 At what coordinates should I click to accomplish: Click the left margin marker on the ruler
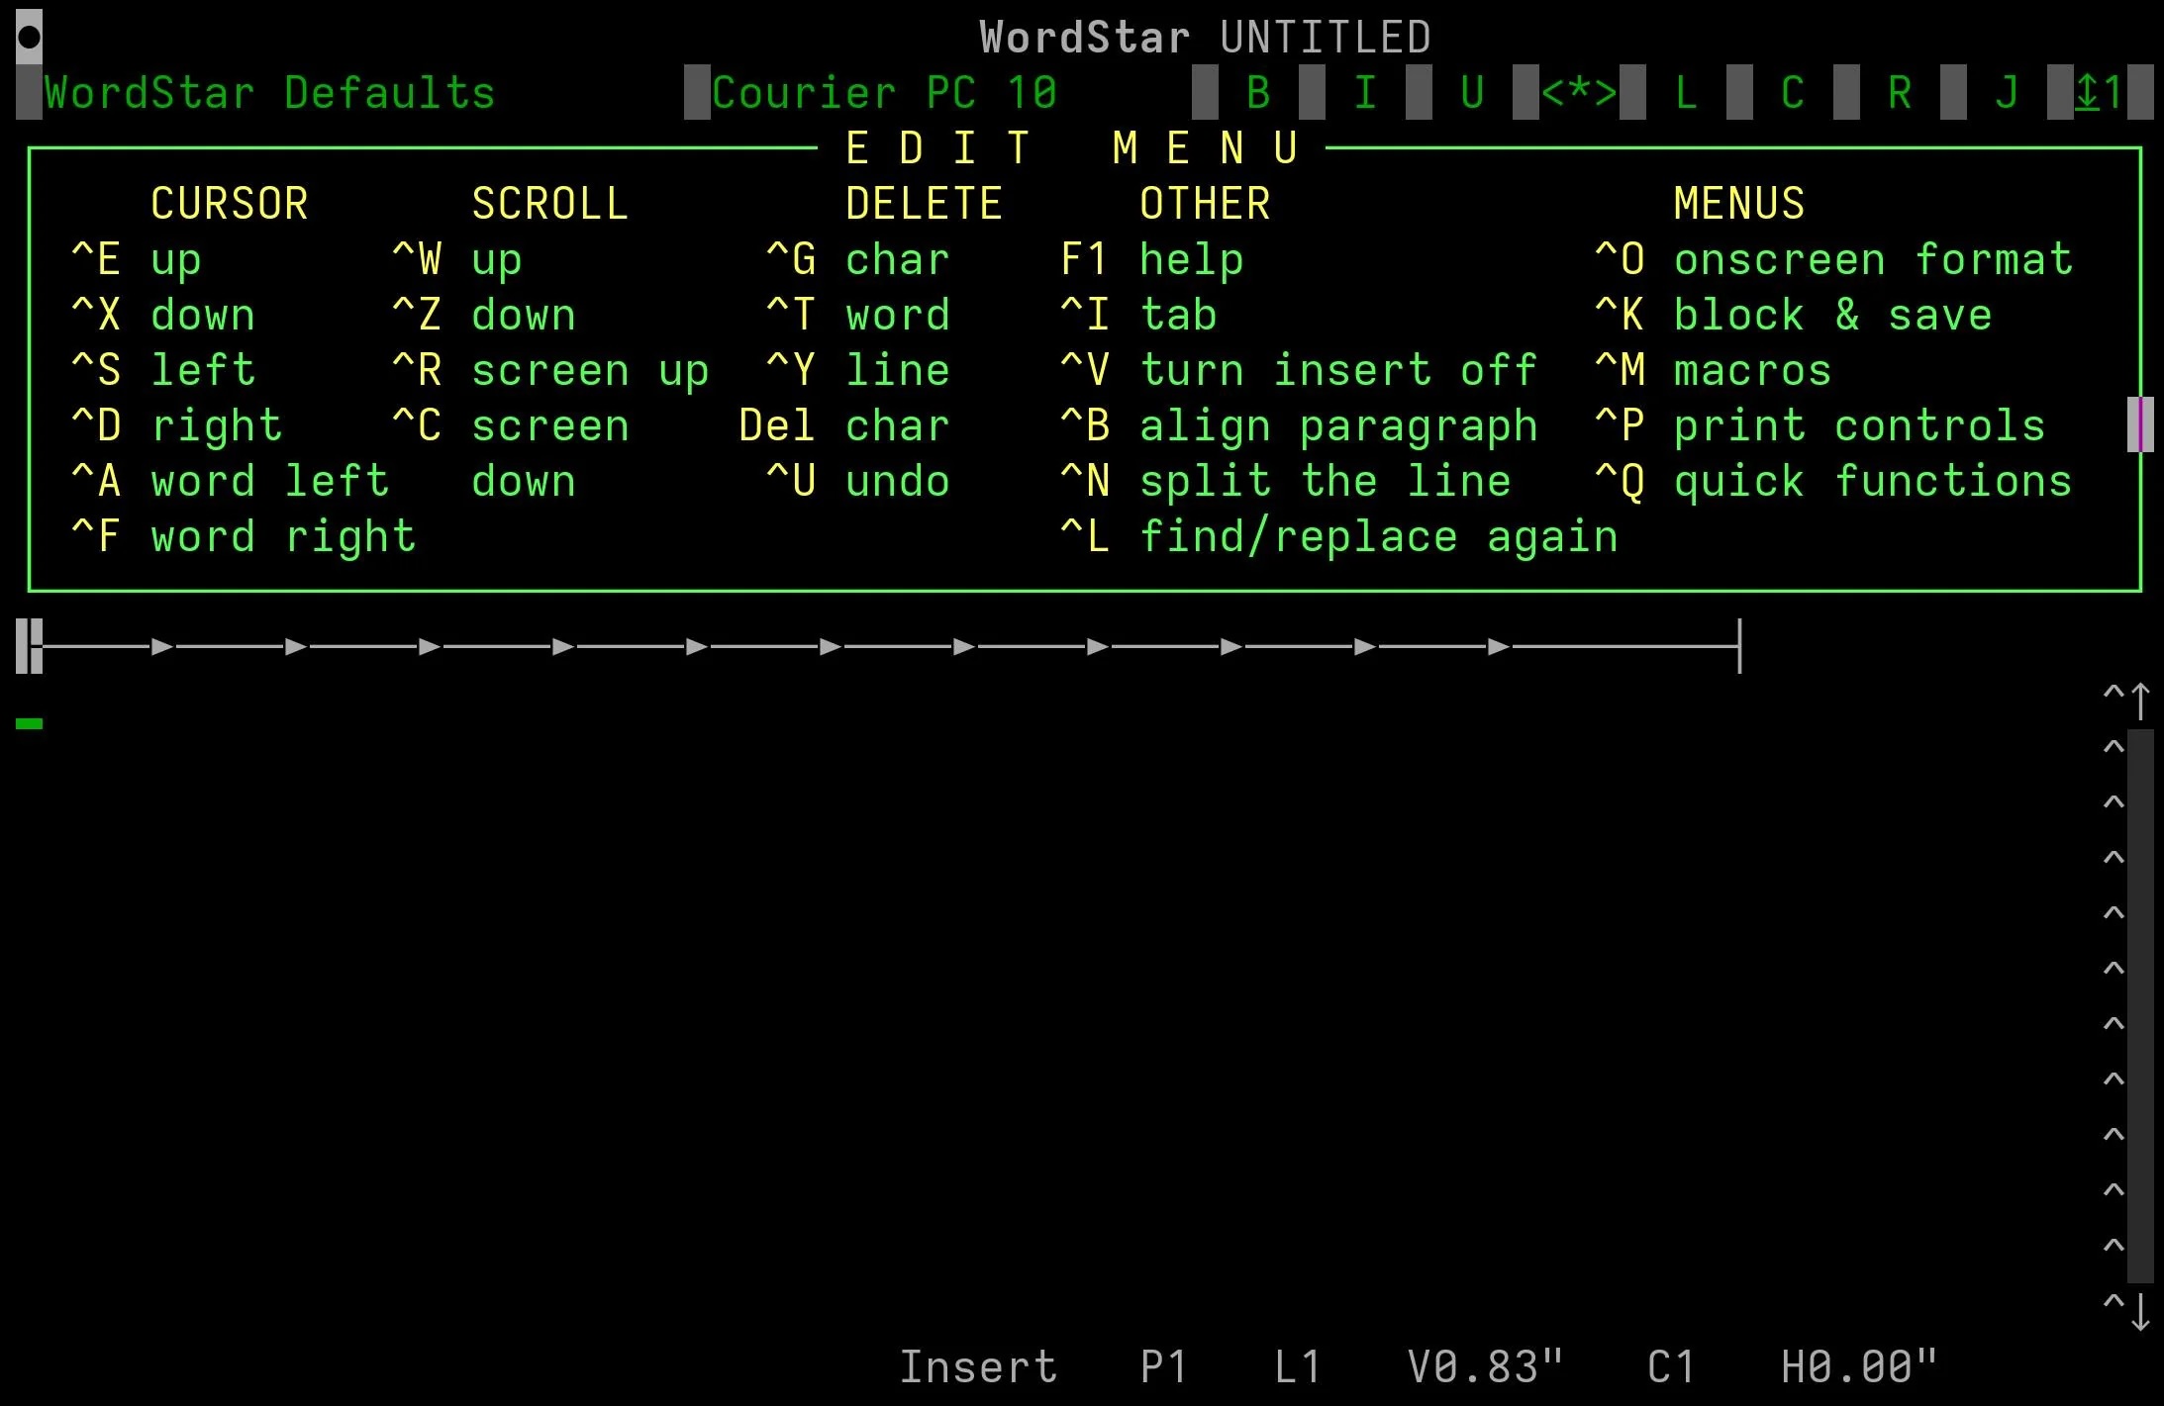(x=30, y=646)
